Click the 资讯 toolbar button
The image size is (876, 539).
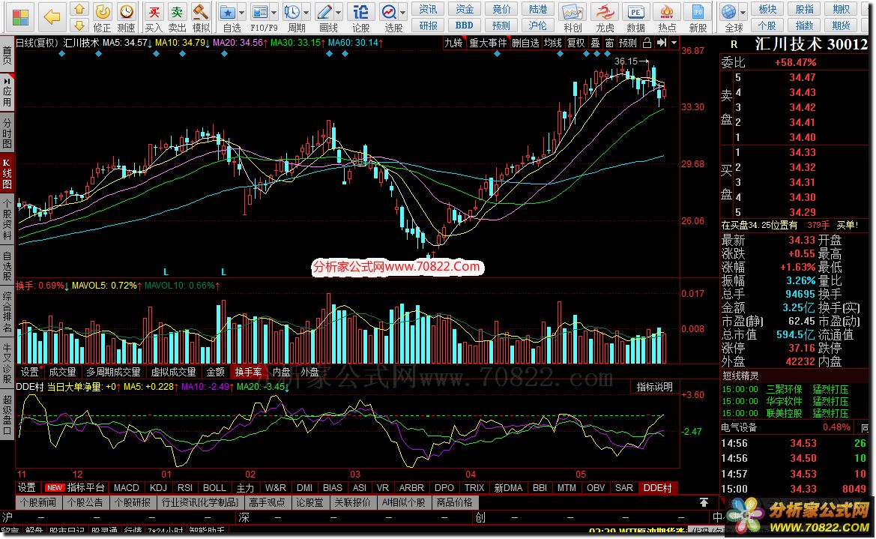pos(429,9)
